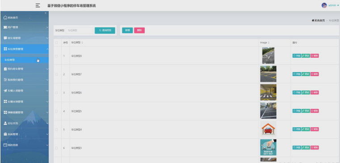Open the admin user dropdown menu

point(333,5)
